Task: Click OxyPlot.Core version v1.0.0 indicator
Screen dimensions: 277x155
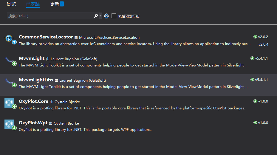Action: 263,101
